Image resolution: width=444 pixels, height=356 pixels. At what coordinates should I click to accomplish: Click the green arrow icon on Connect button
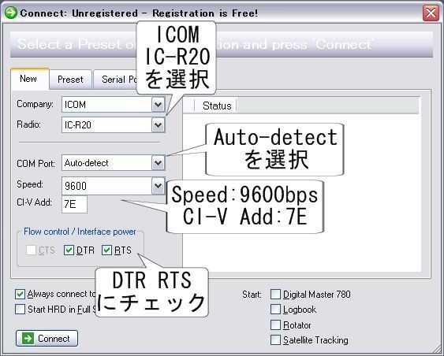[x=28, y=338]
